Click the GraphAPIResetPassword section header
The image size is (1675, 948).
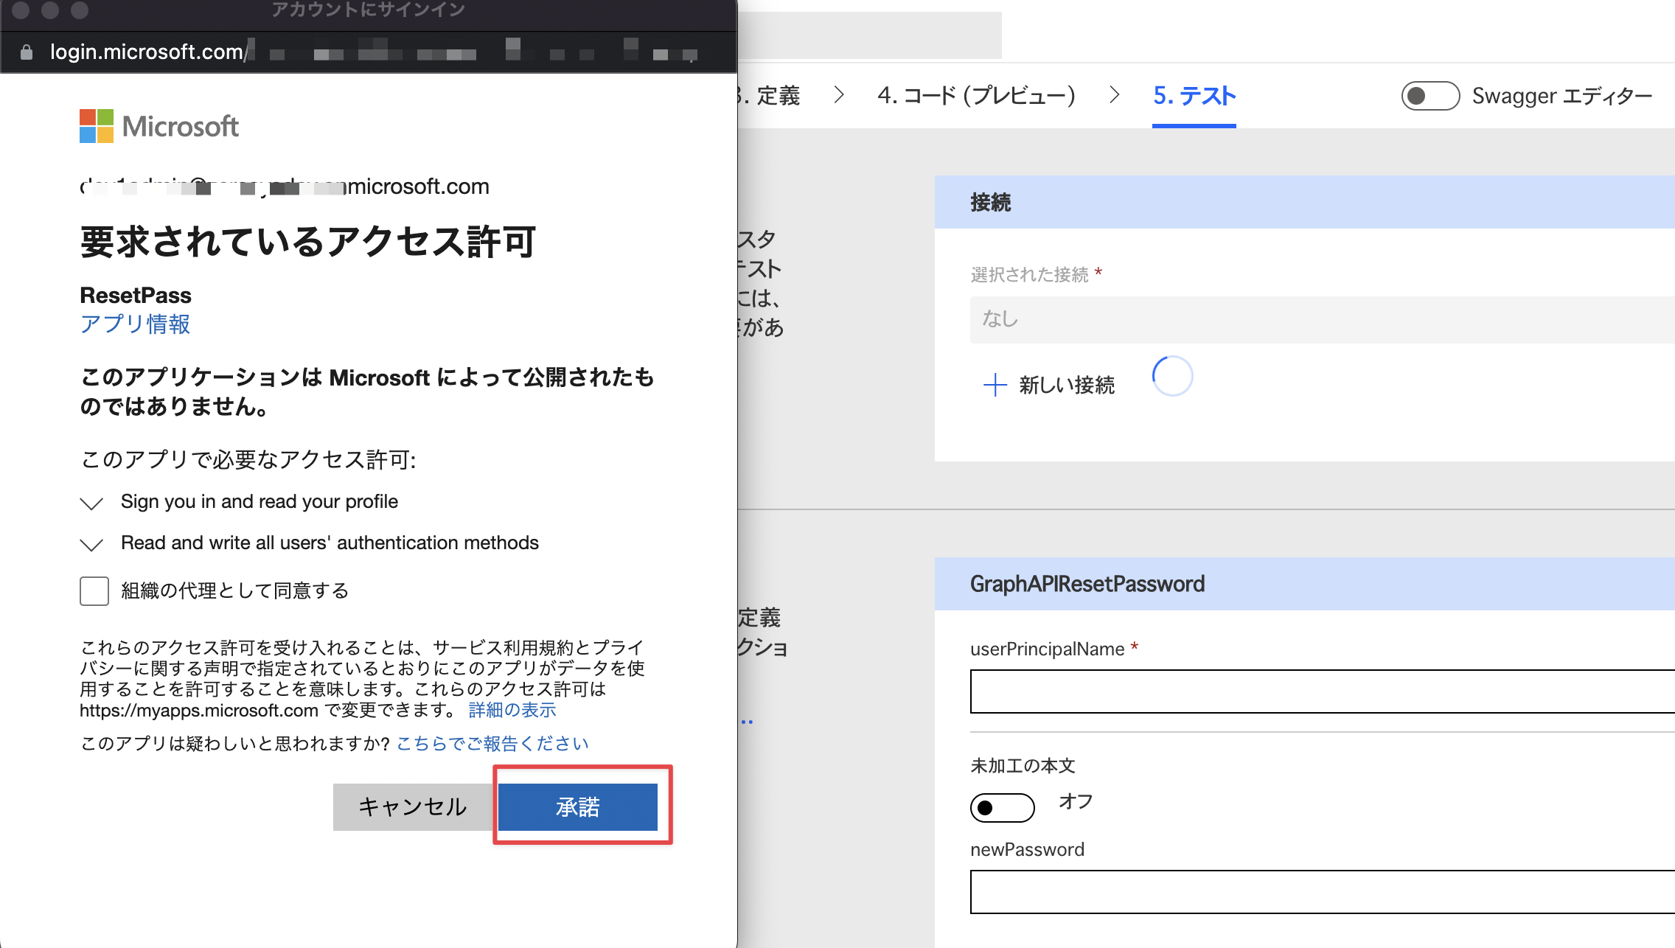click(x=1305, y=584)
